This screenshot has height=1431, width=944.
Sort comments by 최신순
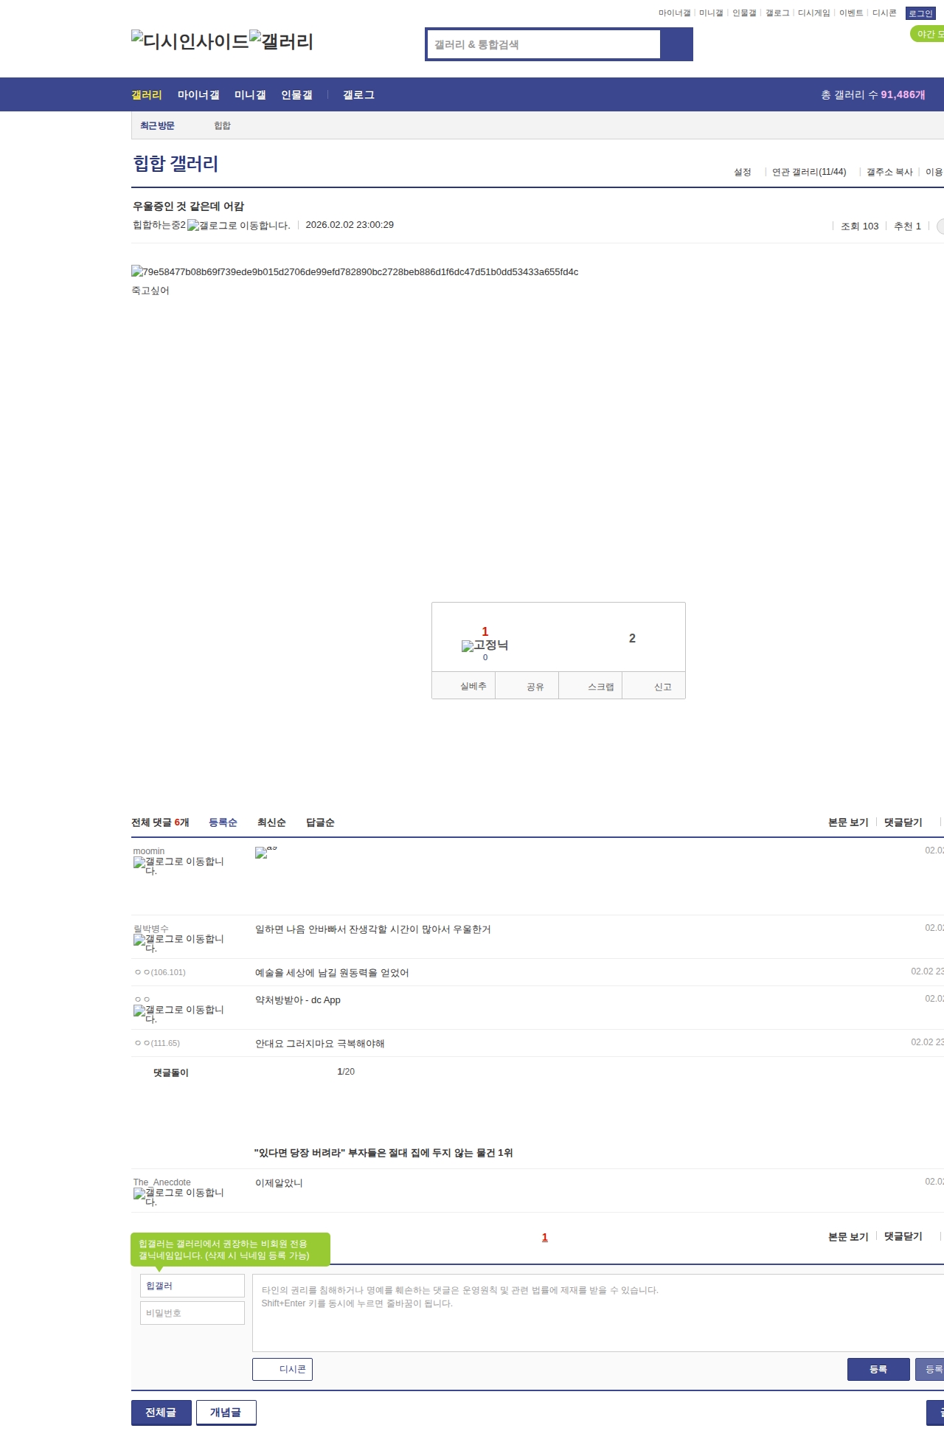point(271,822)
